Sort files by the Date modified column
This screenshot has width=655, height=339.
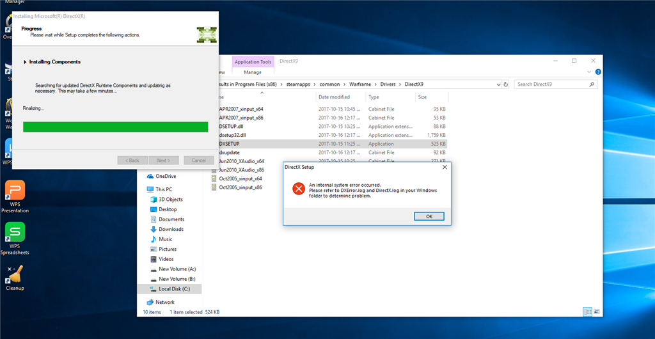(340, 97)
